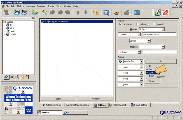183x120 pixels.
Task: Click the move up arrow icon
Action: [x=78, y=13]
